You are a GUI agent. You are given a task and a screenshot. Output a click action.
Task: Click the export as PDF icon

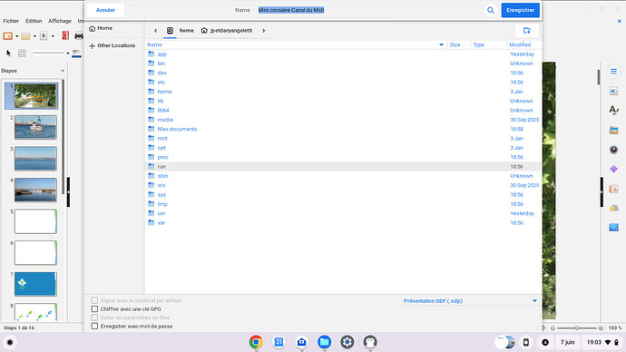(x=65, y=35)
